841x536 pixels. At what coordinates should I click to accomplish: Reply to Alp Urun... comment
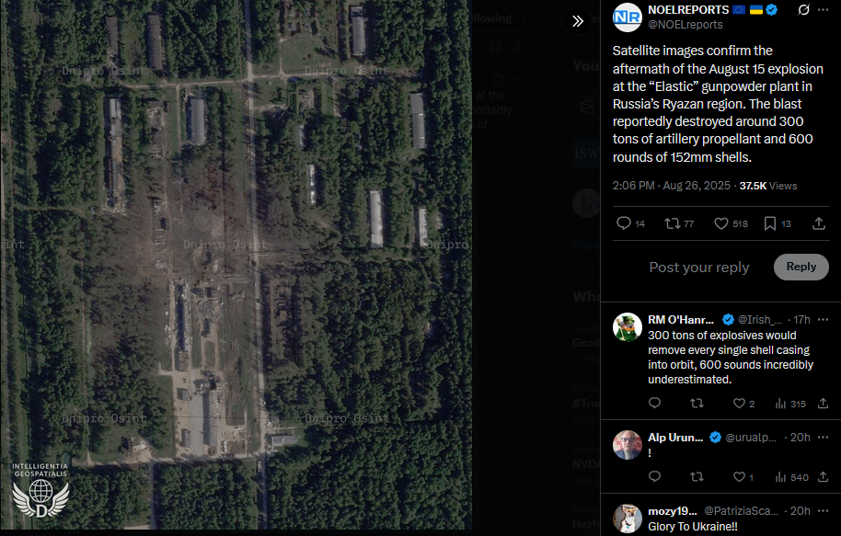[654, 476]
